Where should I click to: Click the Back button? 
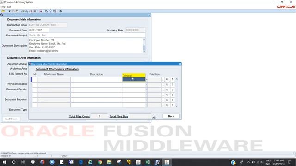(171, 116)
